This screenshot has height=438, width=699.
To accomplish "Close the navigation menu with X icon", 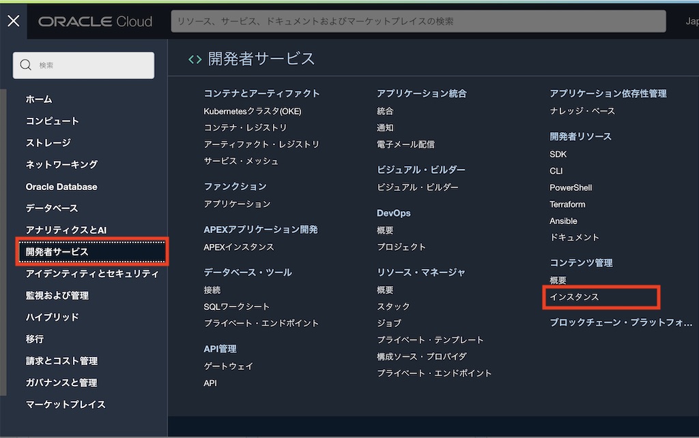I will pyautogui.click(x=14, y=21).
